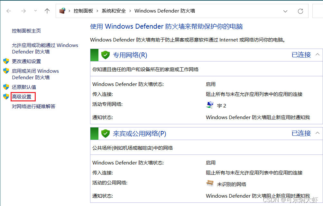Open 控制面板 breadcrumb in address bar
This screenshot has height=206, width=323.
(x=83, y=11)
